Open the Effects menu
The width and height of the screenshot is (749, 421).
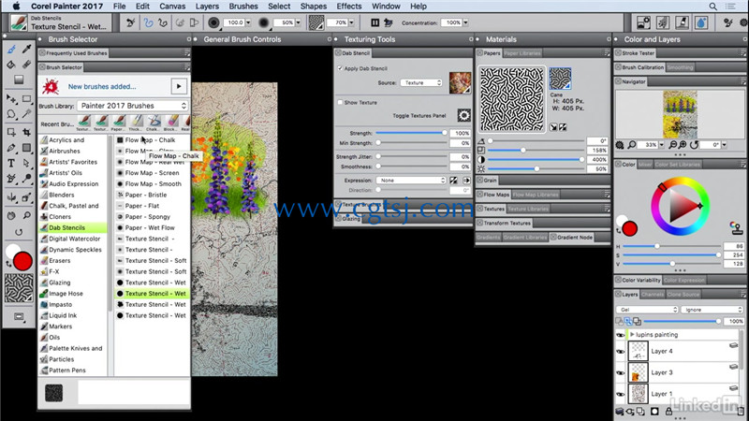click(348, 7)
